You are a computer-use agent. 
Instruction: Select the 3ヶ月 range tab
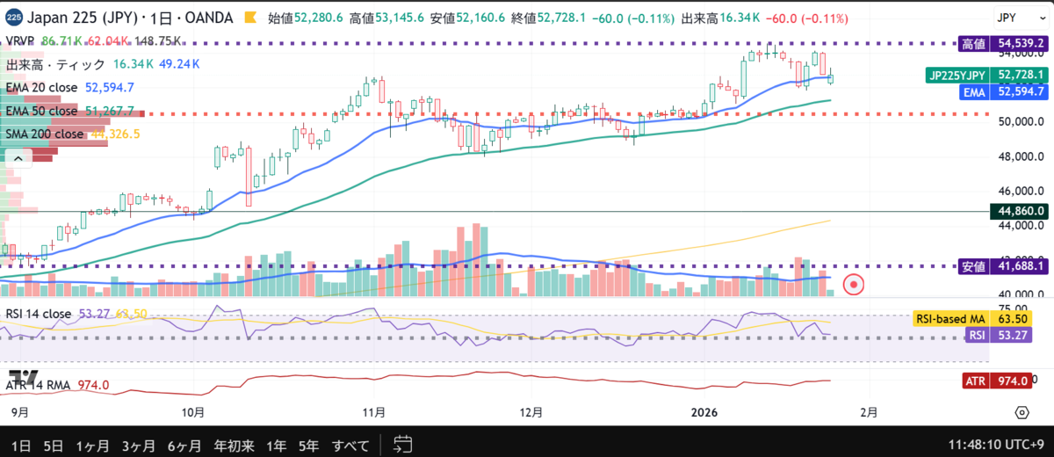(x=138, y=444)
